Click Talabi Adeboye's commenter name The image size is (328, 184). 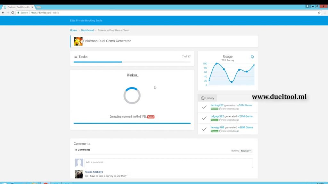coord(94,172)
